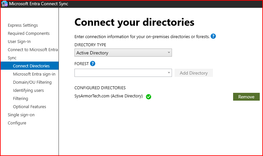Open the Directory Type dropdown
The height and width of the screenshot is (156, 263).
tap(123, 53)
